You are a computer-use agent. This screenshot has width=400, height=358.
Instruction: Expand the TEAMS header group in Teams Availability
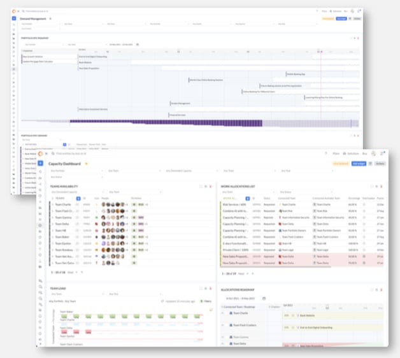coord(53,198)
